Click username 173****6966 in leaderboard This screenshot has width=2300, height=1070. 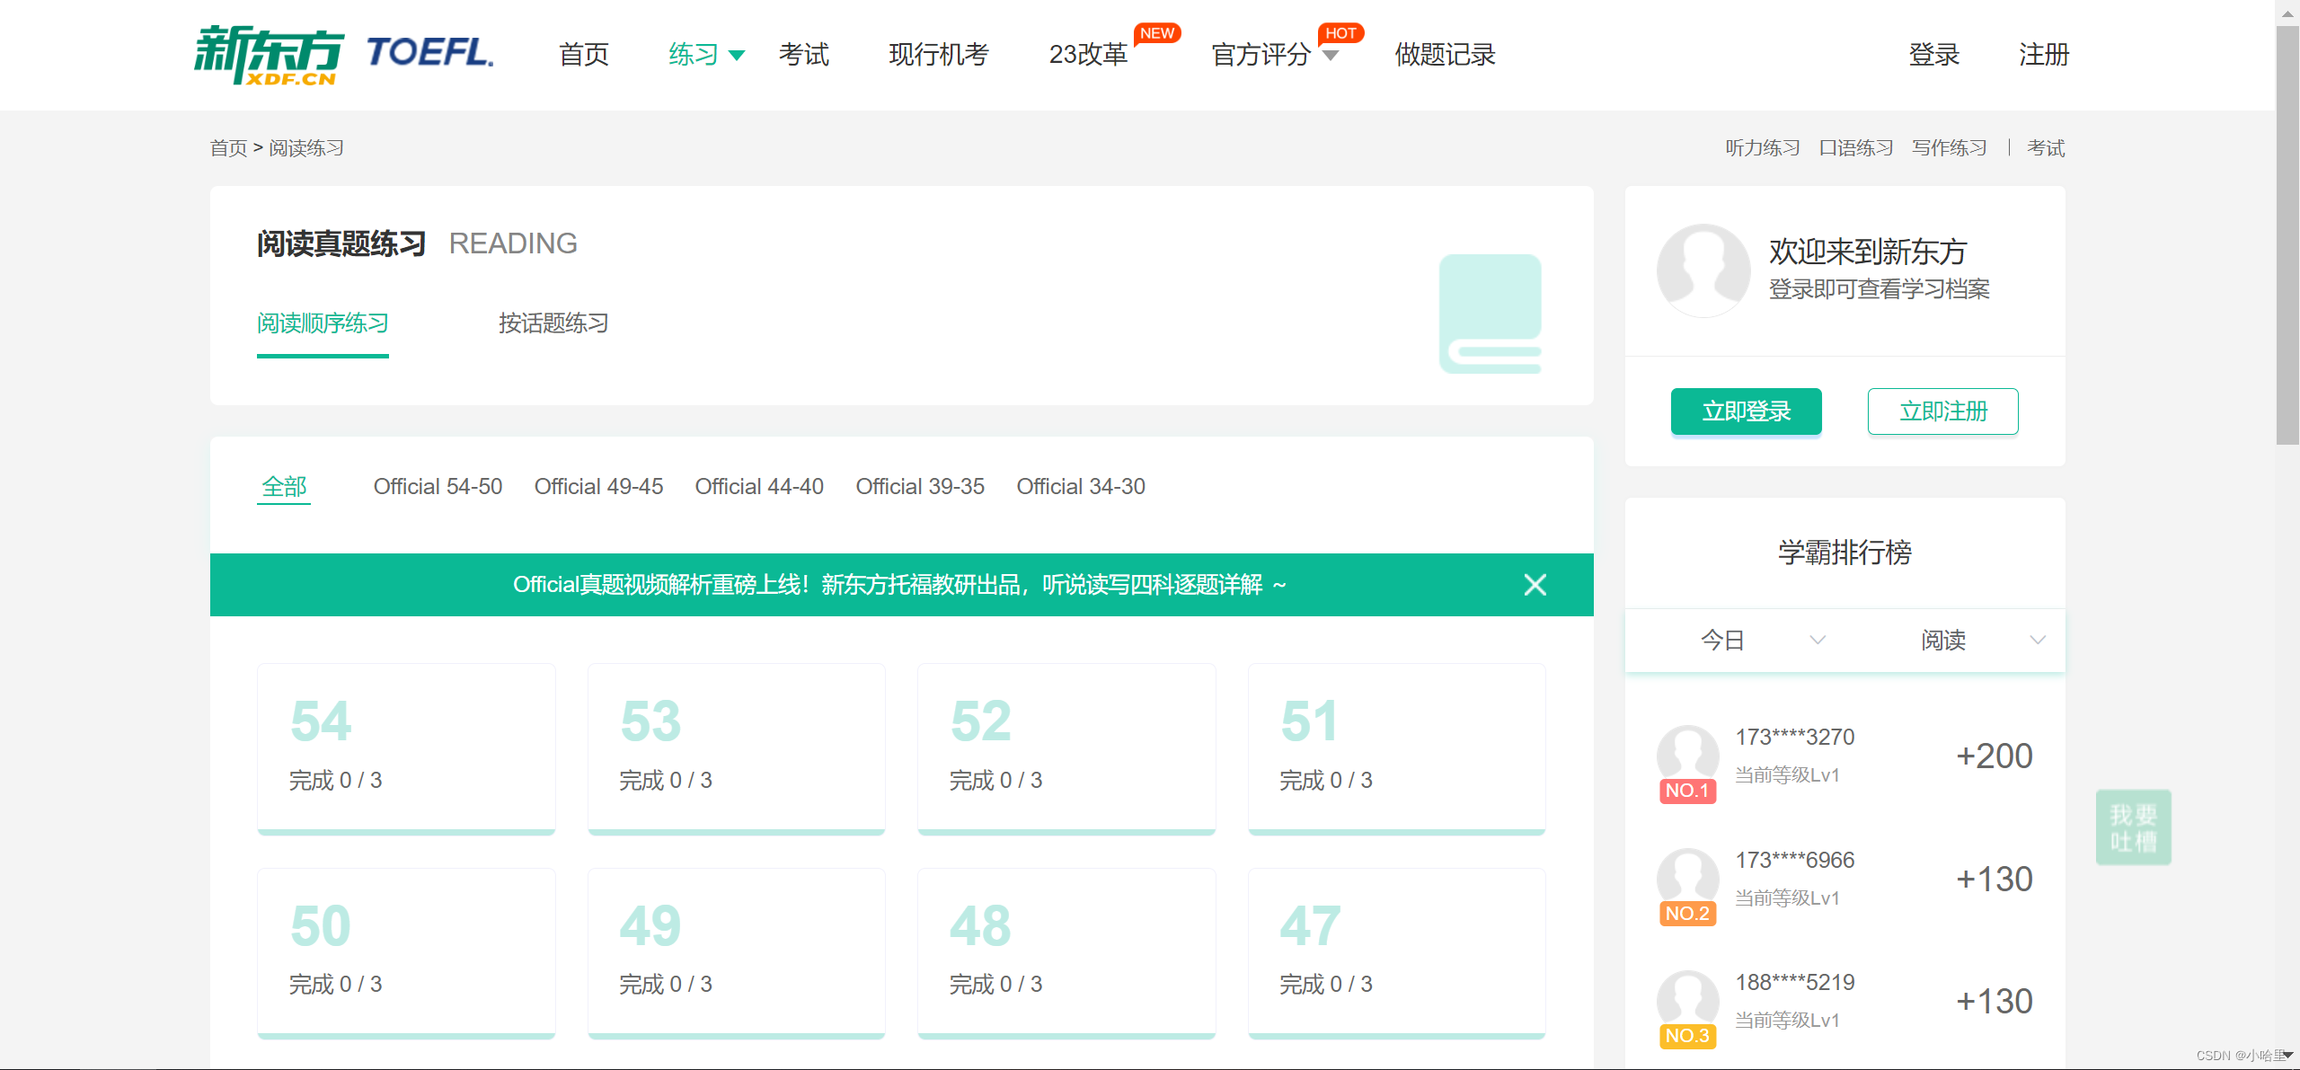(1795, 860)
